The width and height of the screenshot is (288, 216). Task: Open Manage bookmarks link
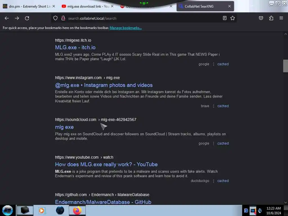tap(126, 28)
